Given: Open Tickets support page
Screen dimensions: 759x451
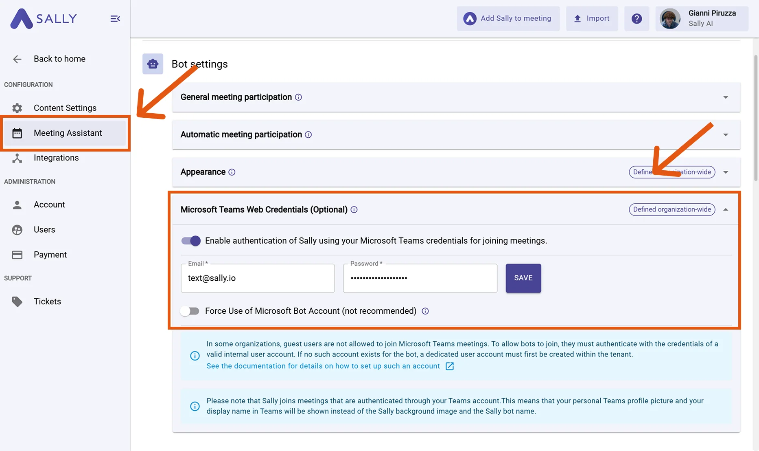Looking at the screenshot, I should coord(65,301).
